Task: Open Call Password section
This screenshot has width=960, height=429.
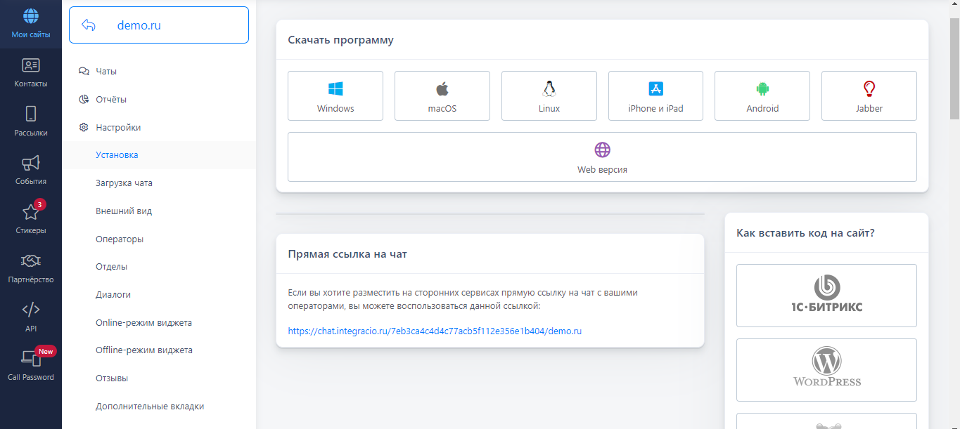Action: tap(31, 366)
